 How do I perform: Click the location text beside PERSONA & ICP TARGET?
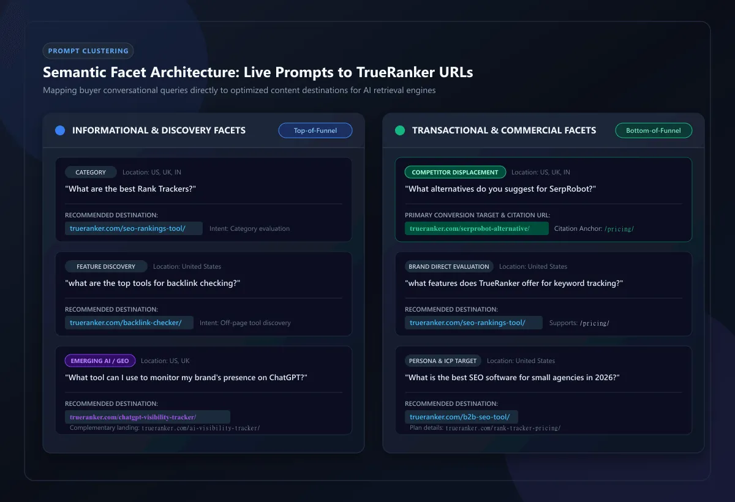[521, 361]
